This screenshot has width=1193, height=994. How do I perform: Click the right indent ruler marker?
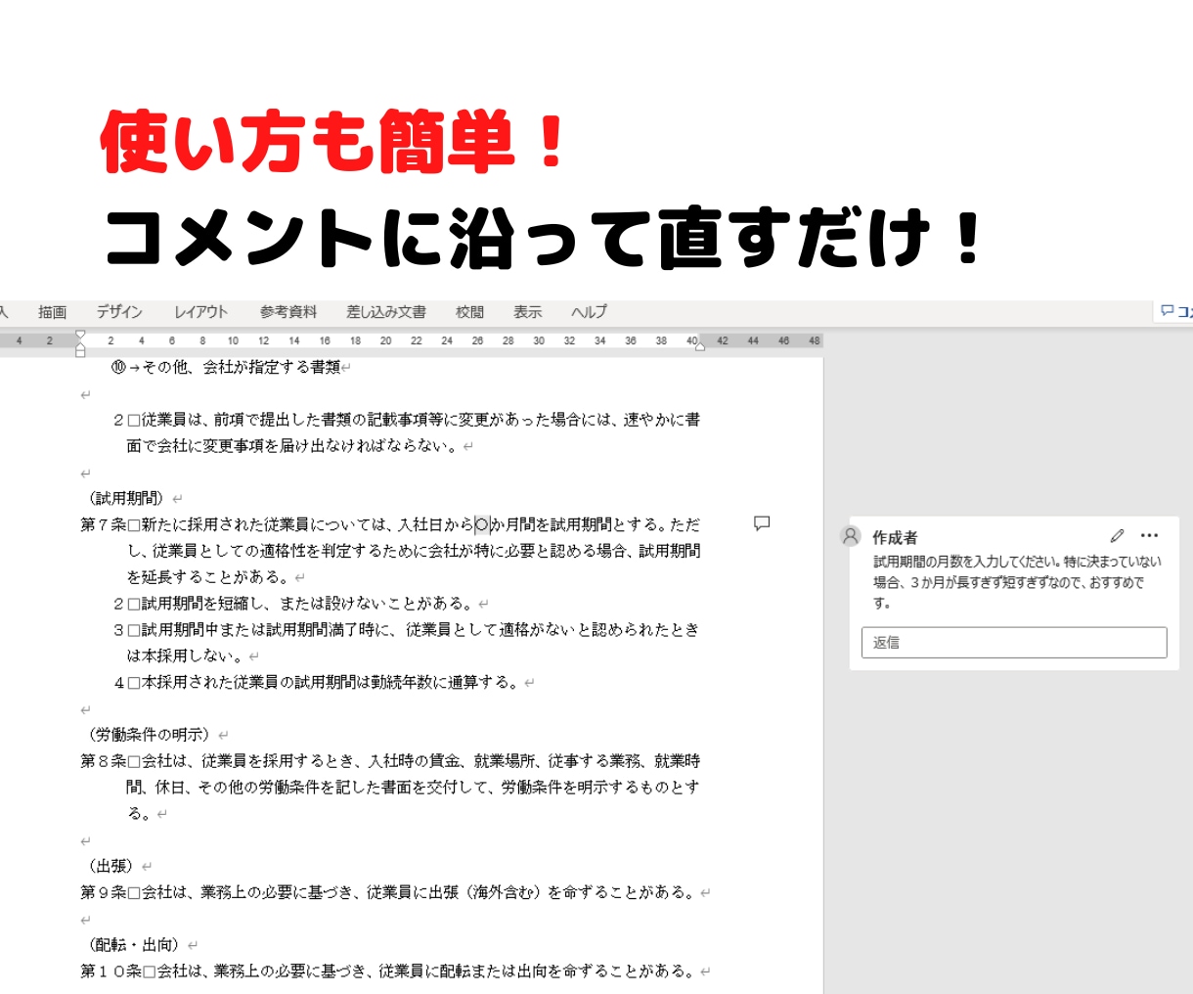[699, 345]
